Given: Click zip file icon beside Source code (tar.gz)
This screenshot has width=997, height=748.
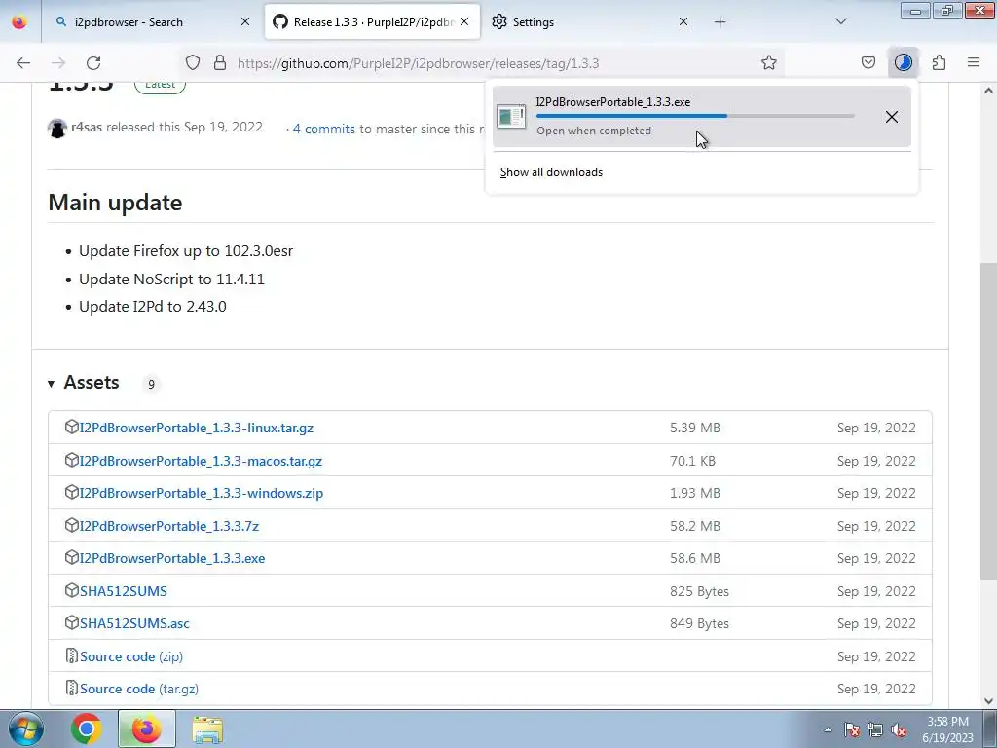Looking at the screenshot, I should point(72,689).
